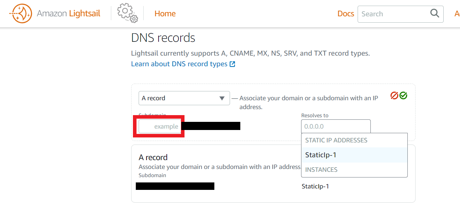Cancel the record with the red icon
Image resolution: width=460 pixels, height=209 pixels.
click(x=394, y=96)
